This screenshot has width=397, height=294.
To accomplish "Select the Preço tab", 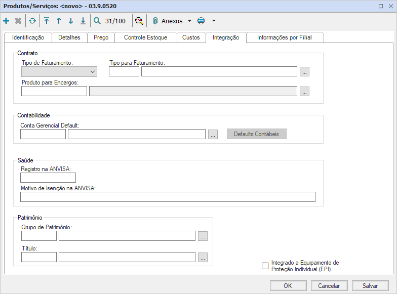I will [101, 37].
